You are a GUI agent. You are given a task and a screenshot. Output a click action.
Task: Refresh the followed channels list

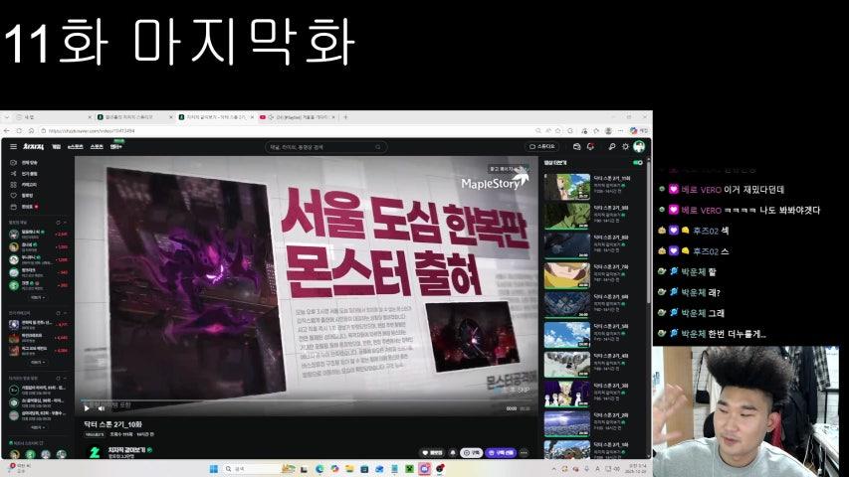59,223
